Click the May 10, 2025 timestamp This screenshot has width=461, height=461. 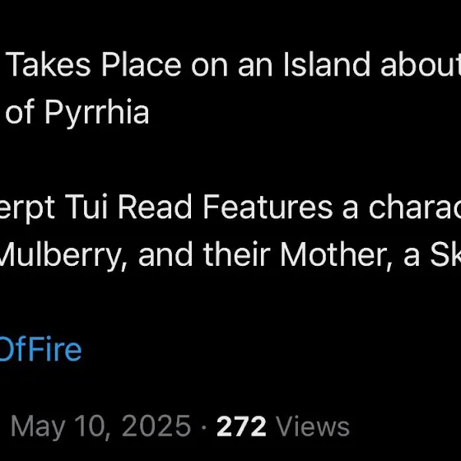point(100,427)
